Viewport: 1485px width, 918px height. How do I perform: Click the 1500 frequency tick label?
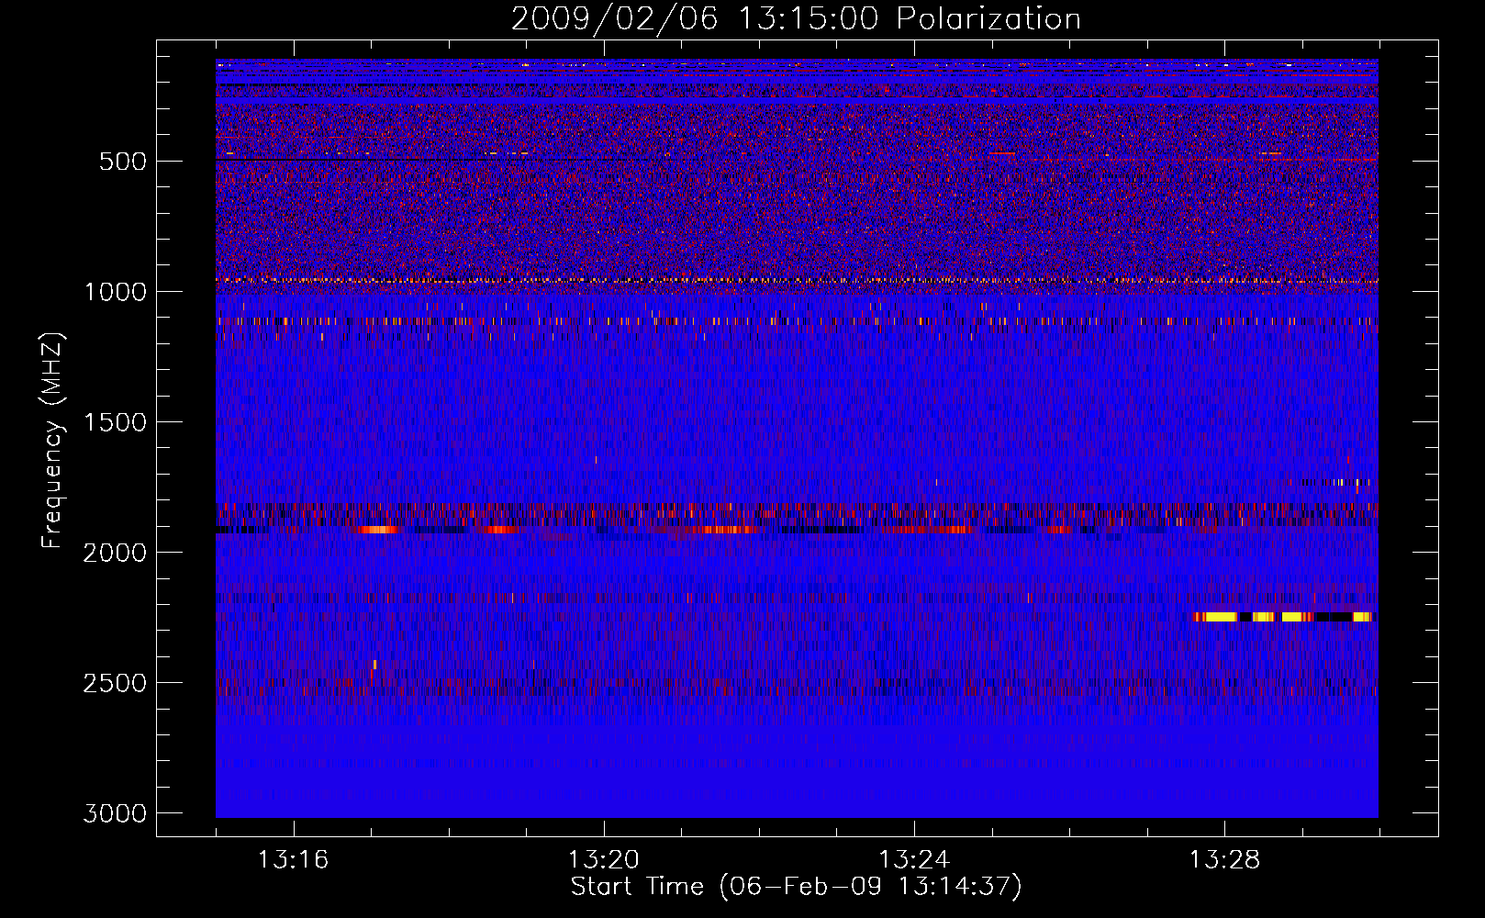pyautogui.click(x=115, y=422)
